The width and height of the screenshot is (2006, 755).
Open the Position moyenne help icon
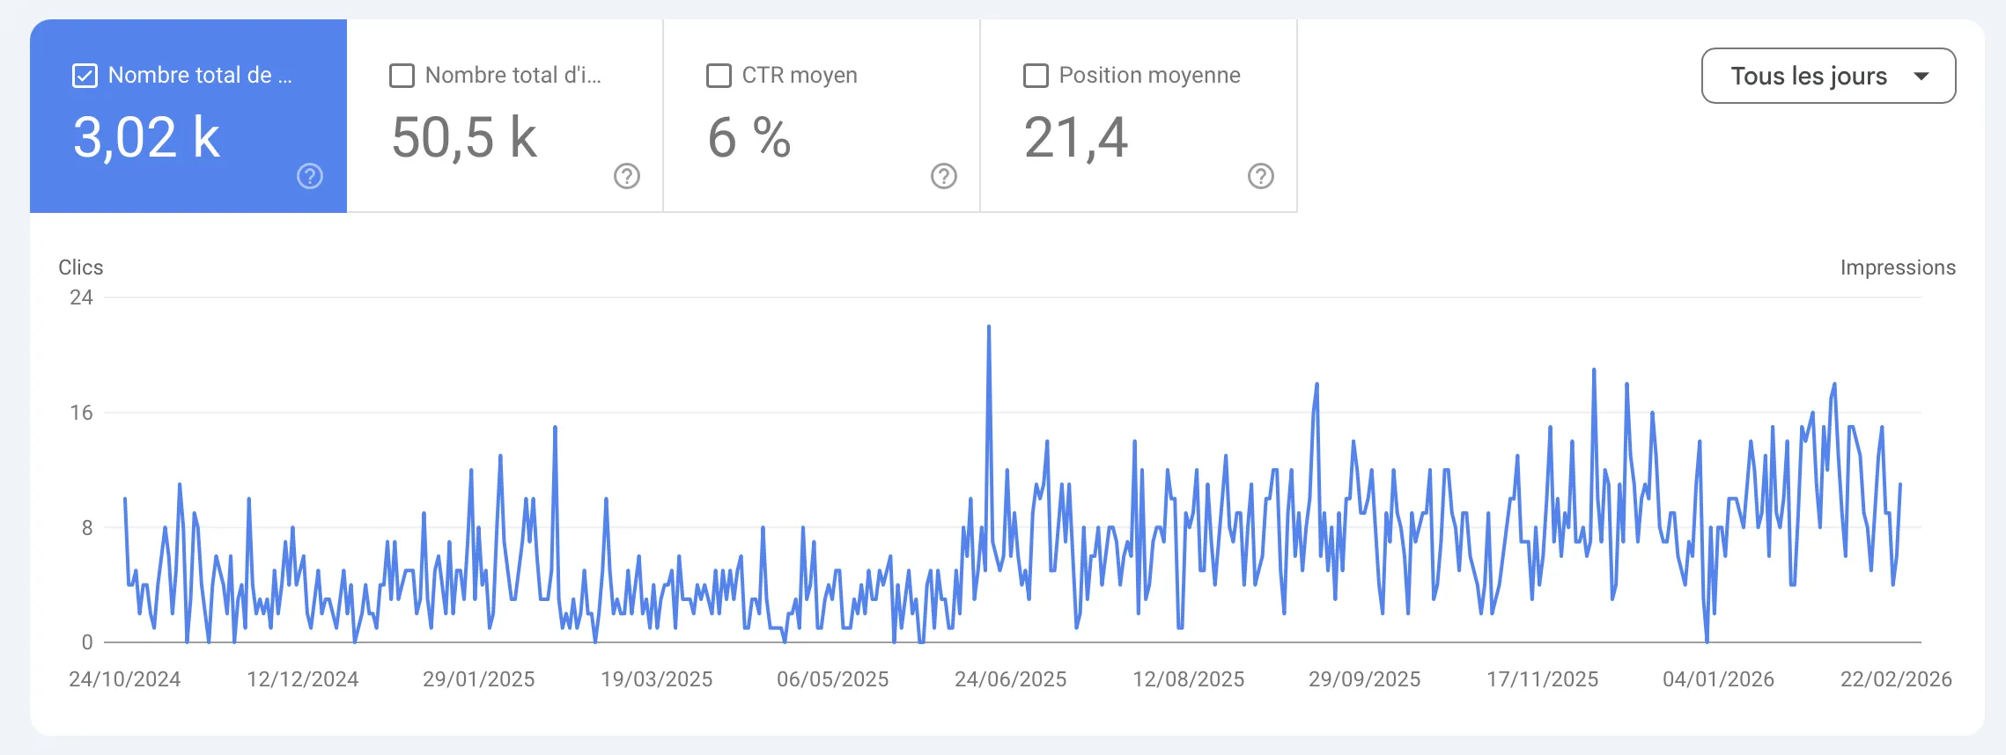point(1261,176)
